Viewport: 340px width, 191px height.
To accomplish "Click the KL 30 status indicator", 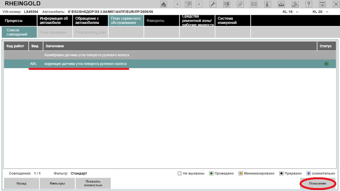I will point(320,12).
